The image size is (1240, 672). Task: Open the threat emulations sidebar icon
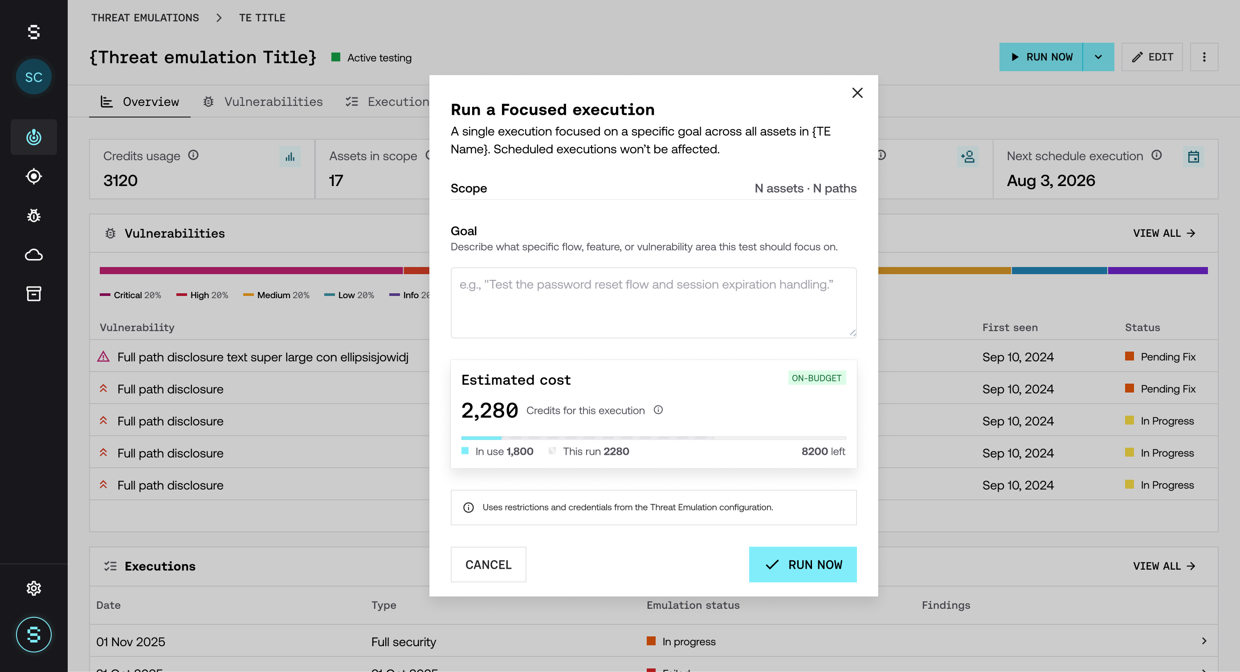(x=34, y=137)
